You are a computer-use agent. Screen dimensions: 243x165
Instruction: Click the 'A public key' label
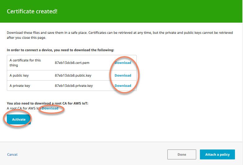point(19,75)
